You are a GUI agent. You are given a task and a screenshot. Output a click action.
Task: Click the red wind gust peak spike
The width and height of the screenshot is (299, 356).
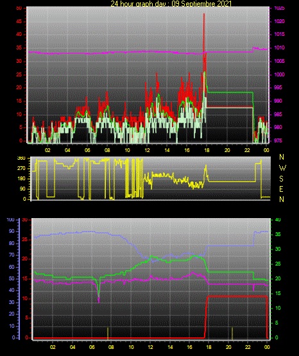[204, 32]
